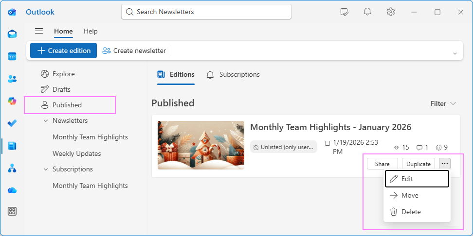473x236 pixels.
Task: Click the Unlisted visibility badge
Action: coord(284,147)
